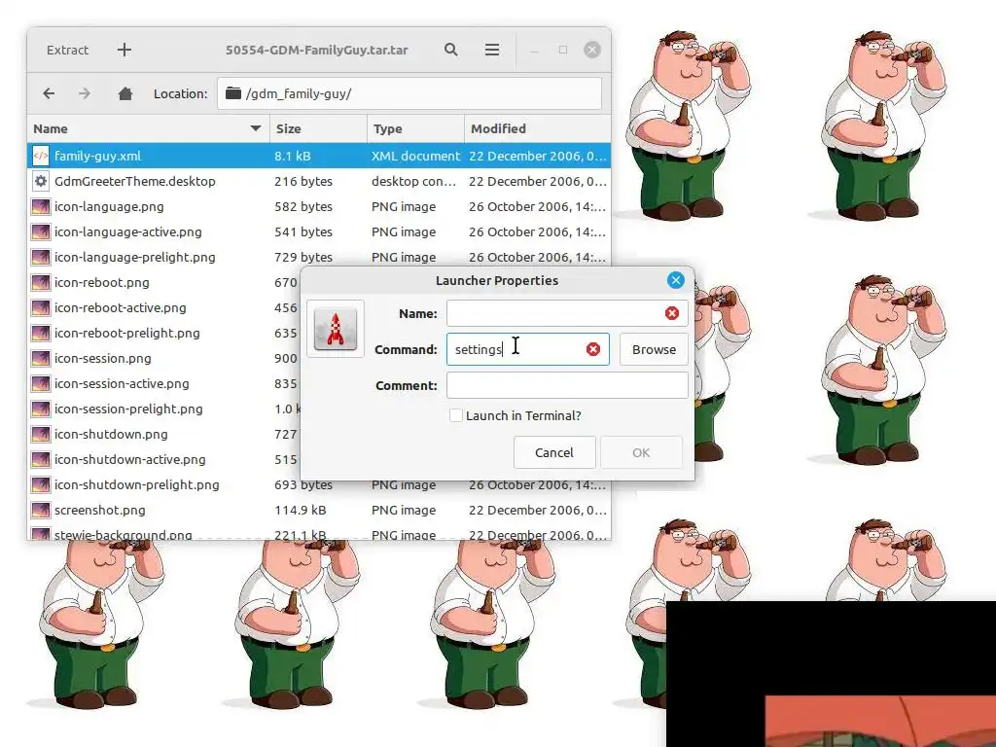
Task: Sort list by Size column header
Action: (x=318, y=128)
